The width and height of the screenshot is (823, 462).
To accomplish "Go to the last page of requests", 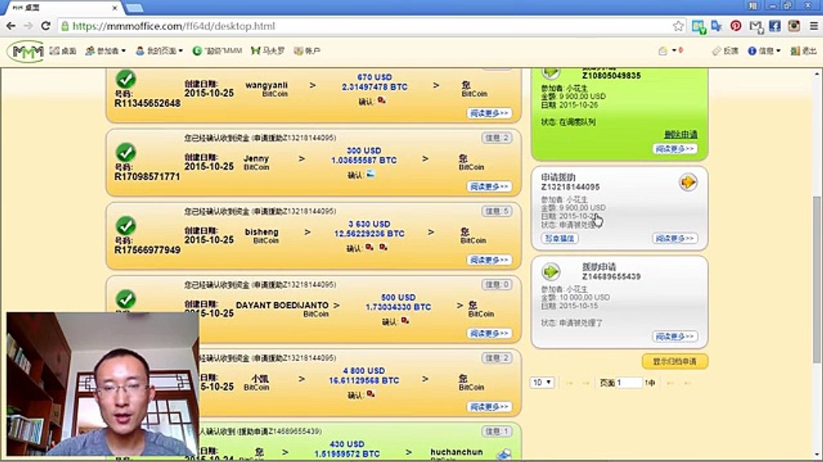I will tap(687, 383).
